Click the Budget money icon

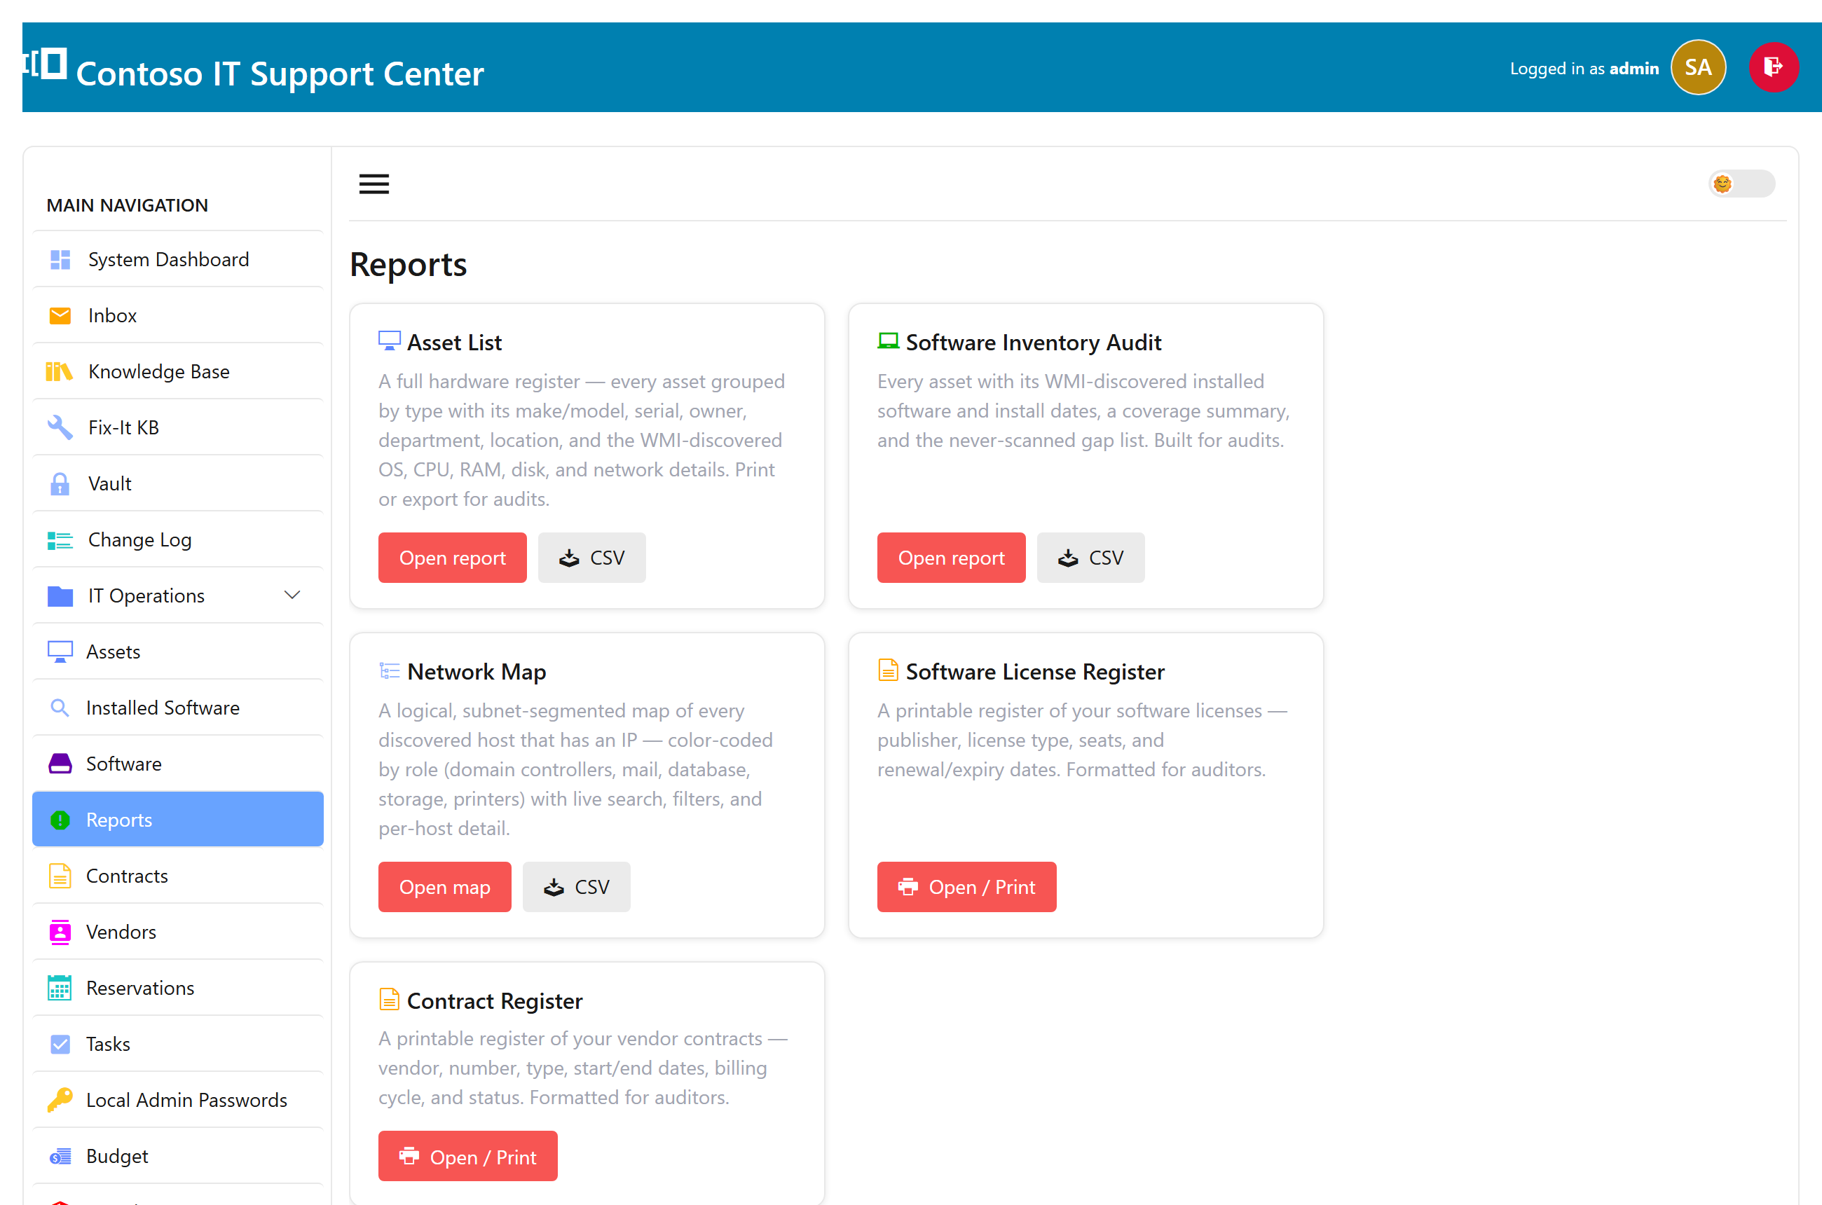coord(60,1156)
